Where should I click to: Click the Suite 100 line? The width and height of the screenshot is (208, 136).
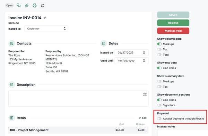coord(51,67)
